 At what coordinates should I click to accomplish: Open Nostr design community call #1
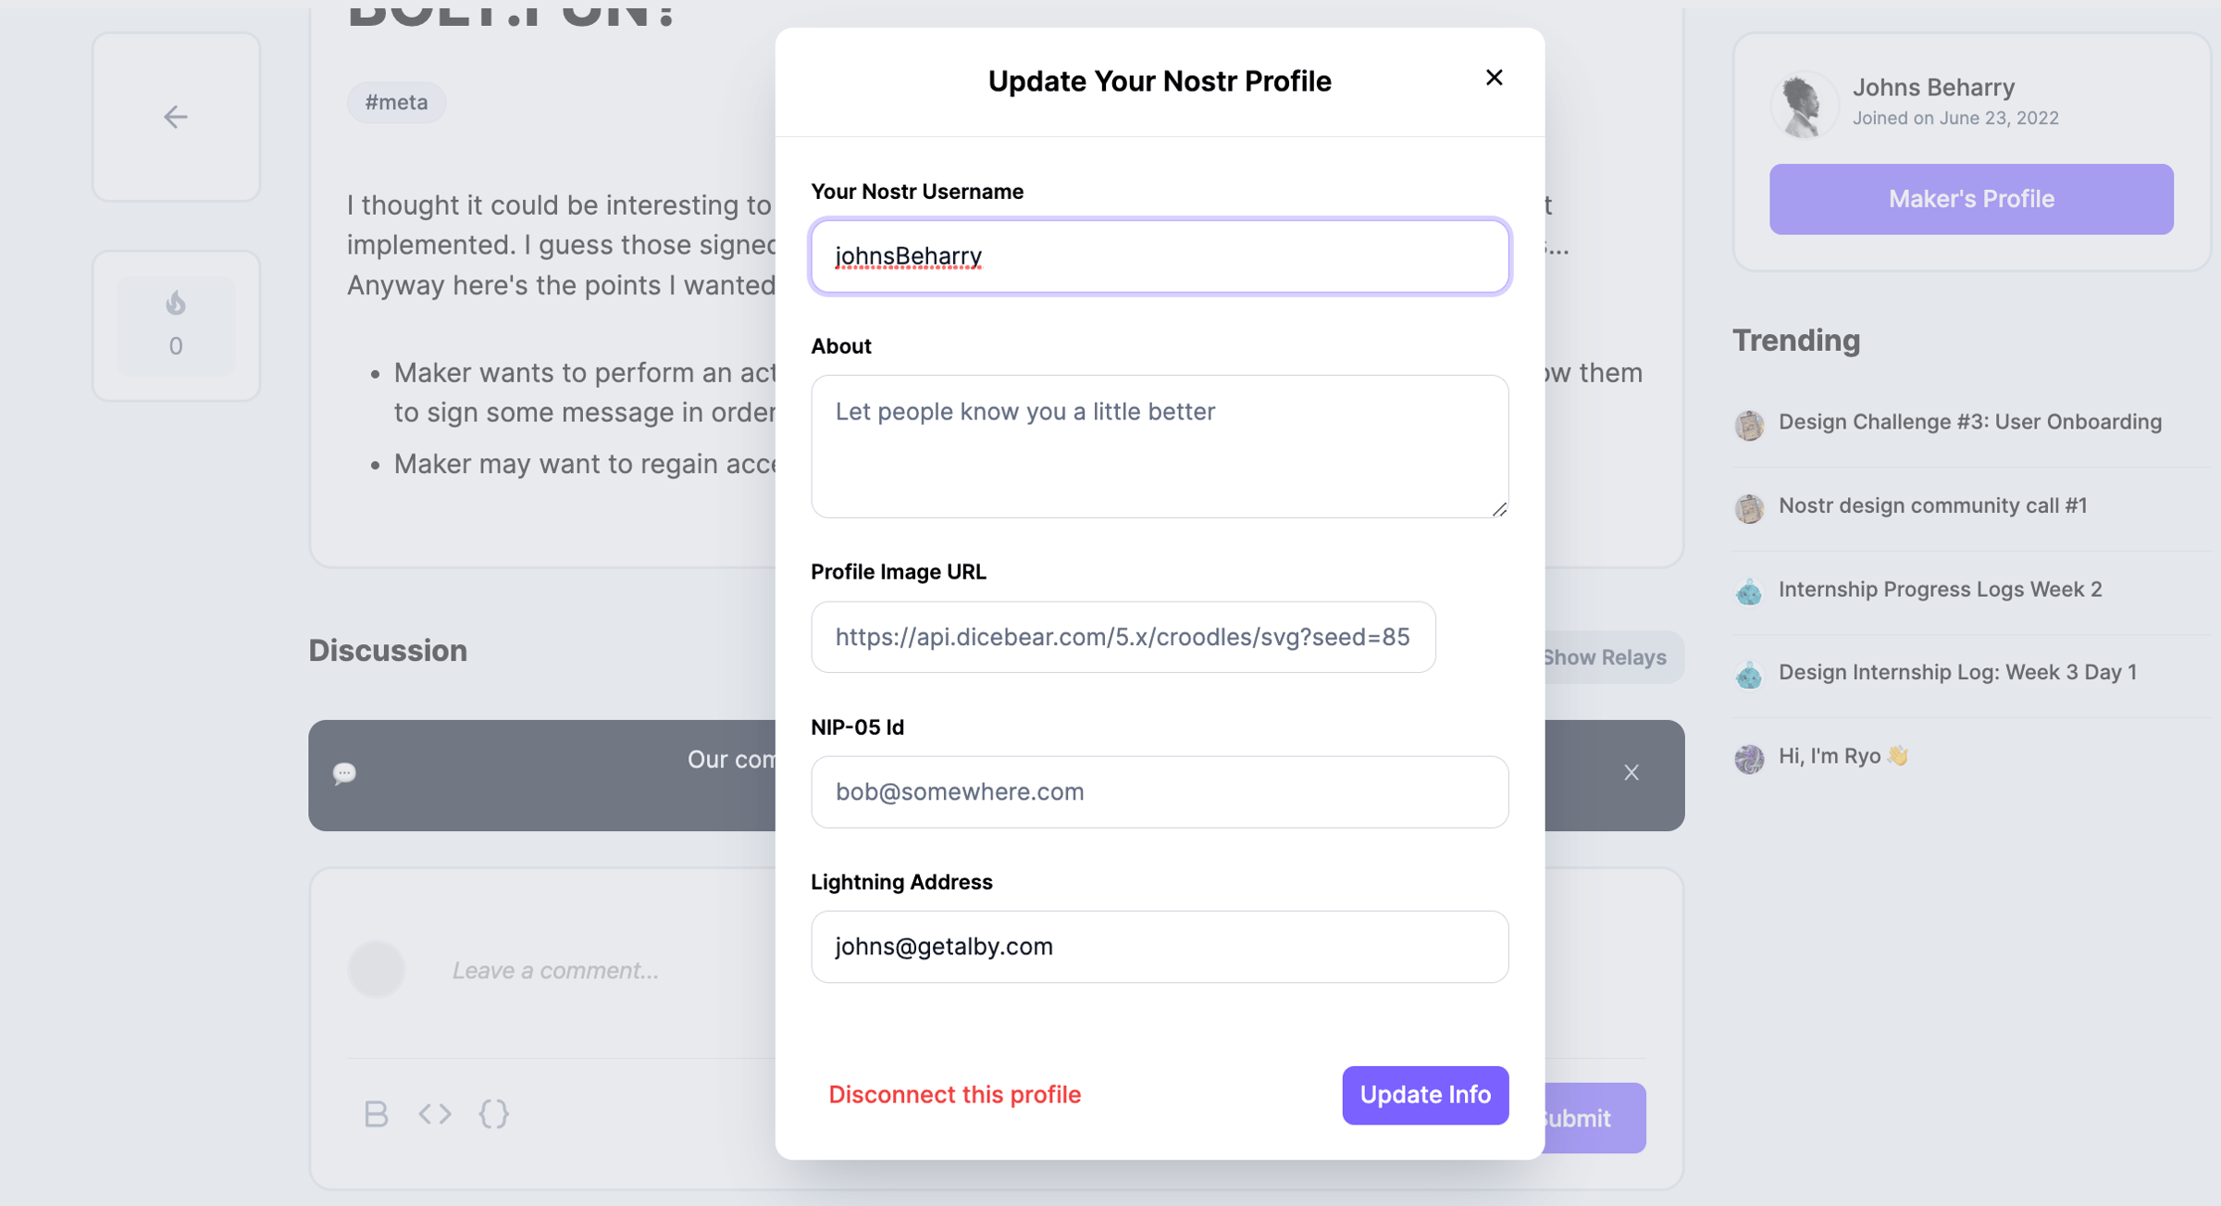(1932, 505)
